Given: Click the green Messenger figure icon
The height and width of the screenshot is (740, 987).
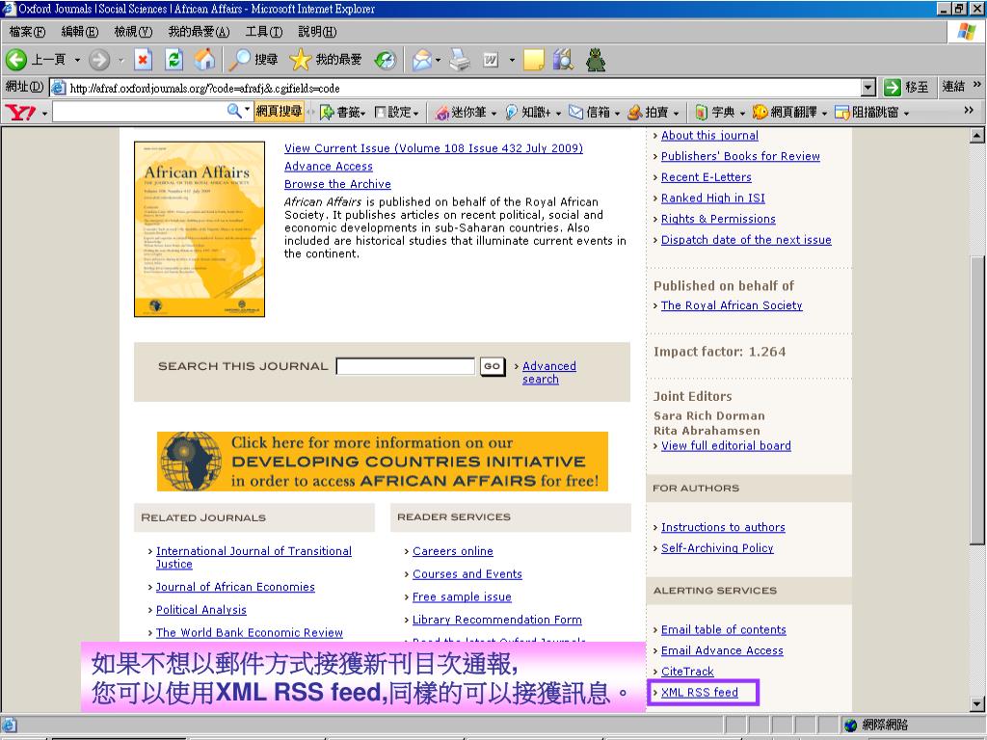Looking at the screenshot, I should tap(596, 60).
